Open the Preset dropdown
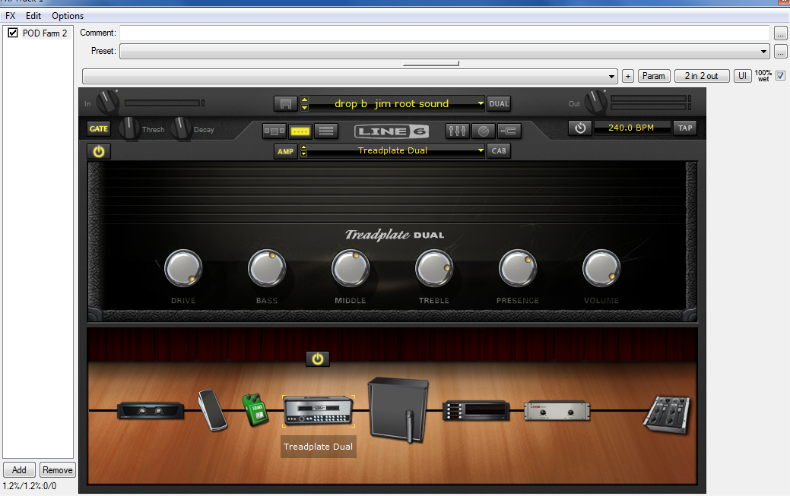Viewport: 790px width, 496px height. (x=444, y=52)
